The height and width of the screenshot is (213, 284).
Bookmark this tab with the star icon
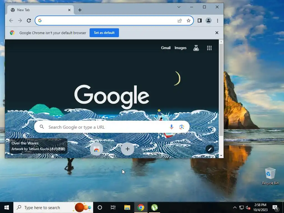[x=189, y=21]
